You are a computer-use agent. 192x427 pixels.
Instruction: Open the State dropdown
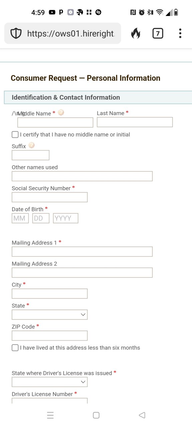50,315
